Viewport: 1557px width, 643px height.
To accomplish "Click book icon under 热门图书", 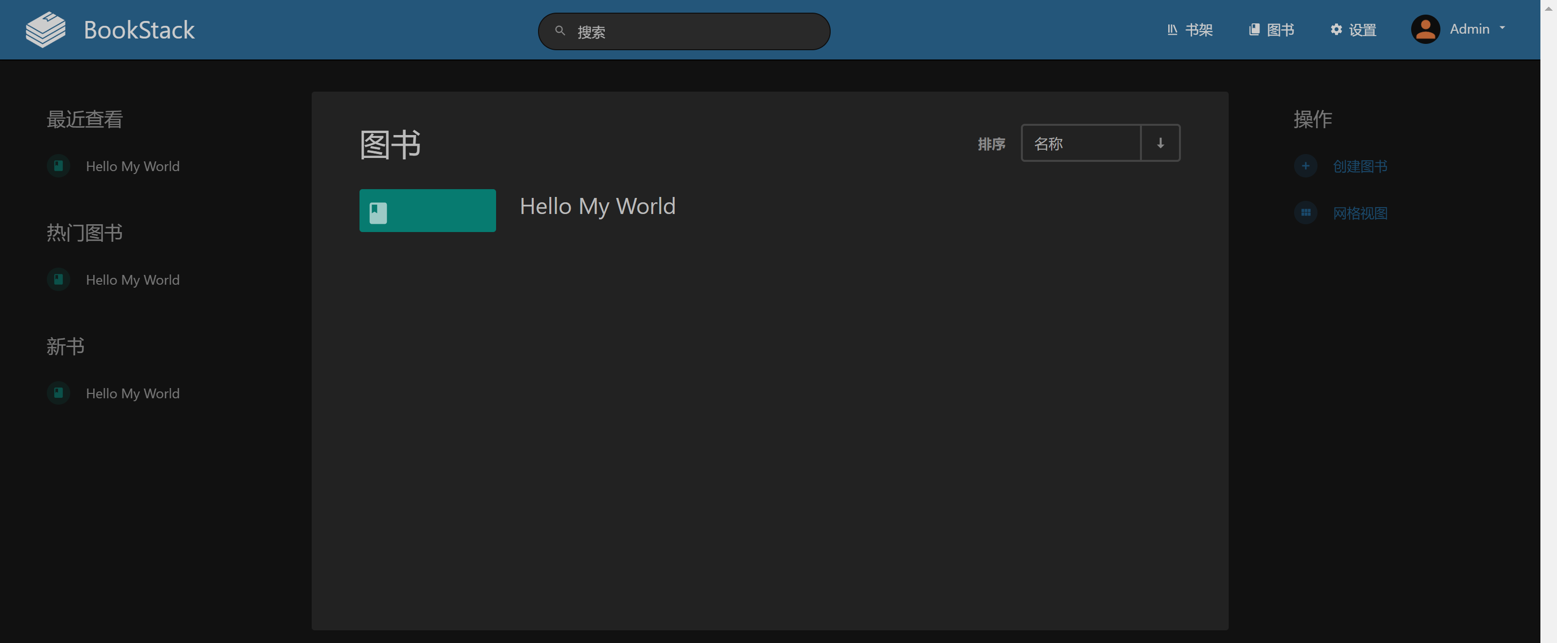I will tap(59, 280).
